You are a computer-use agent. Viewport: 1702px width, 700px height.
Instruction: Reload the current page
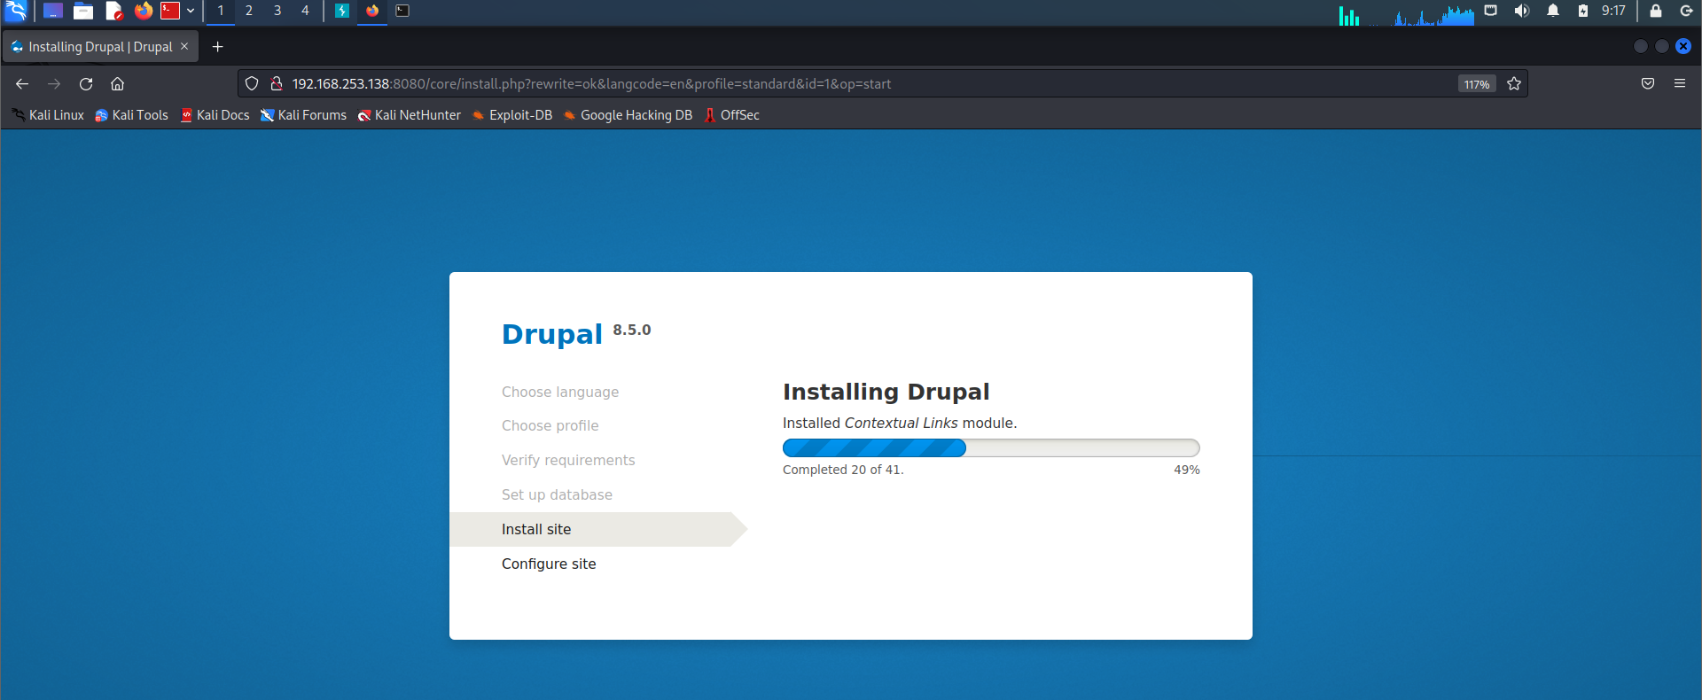point(86,83)
